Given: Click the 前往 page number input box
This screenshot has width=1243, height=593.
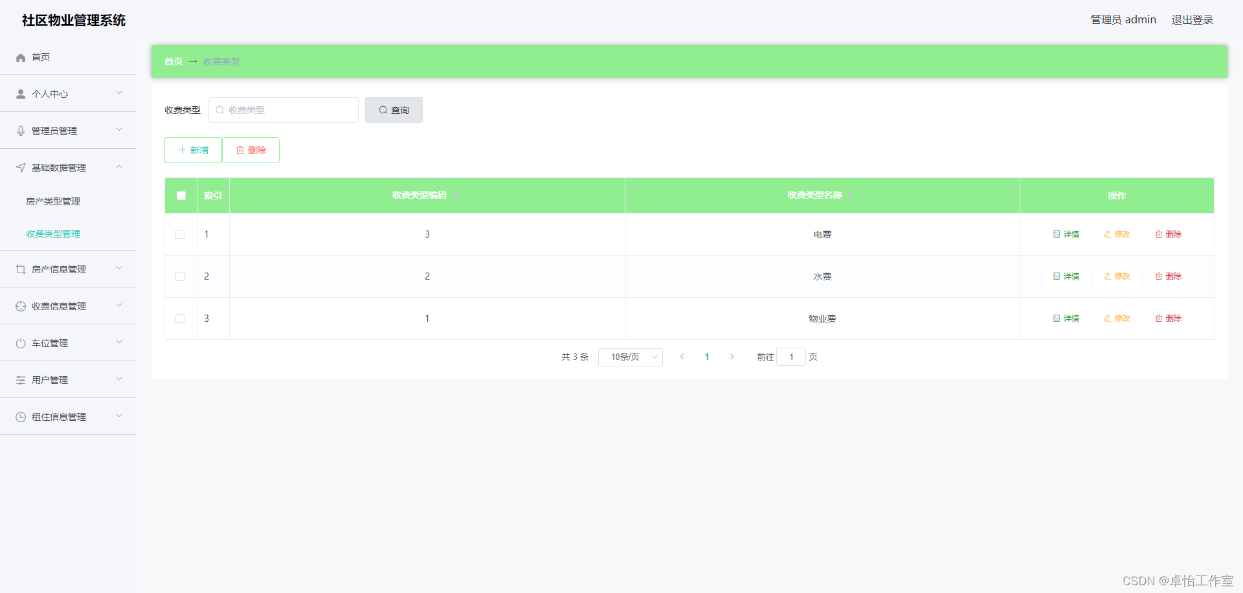Looking at the screenshot, I should click(x=791, y=357).
